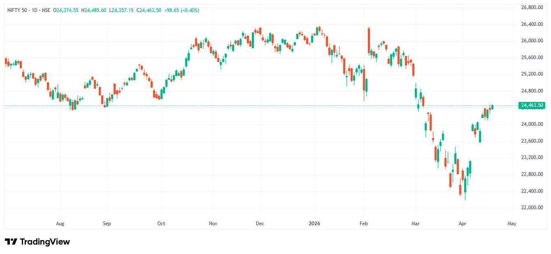Click the green 24,463.50 price axis tag
Viewport: 551px width, 254px height.
pyautogui.click(x=532, y=106)
